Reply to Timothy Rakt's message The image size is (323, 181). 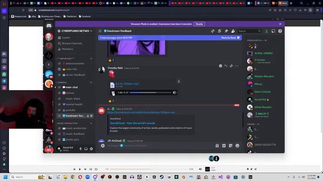pos(226,66)
